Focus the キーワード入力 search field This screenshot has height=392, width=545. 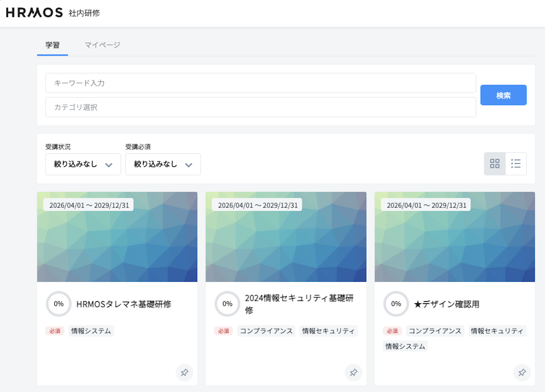coord(261,83)
